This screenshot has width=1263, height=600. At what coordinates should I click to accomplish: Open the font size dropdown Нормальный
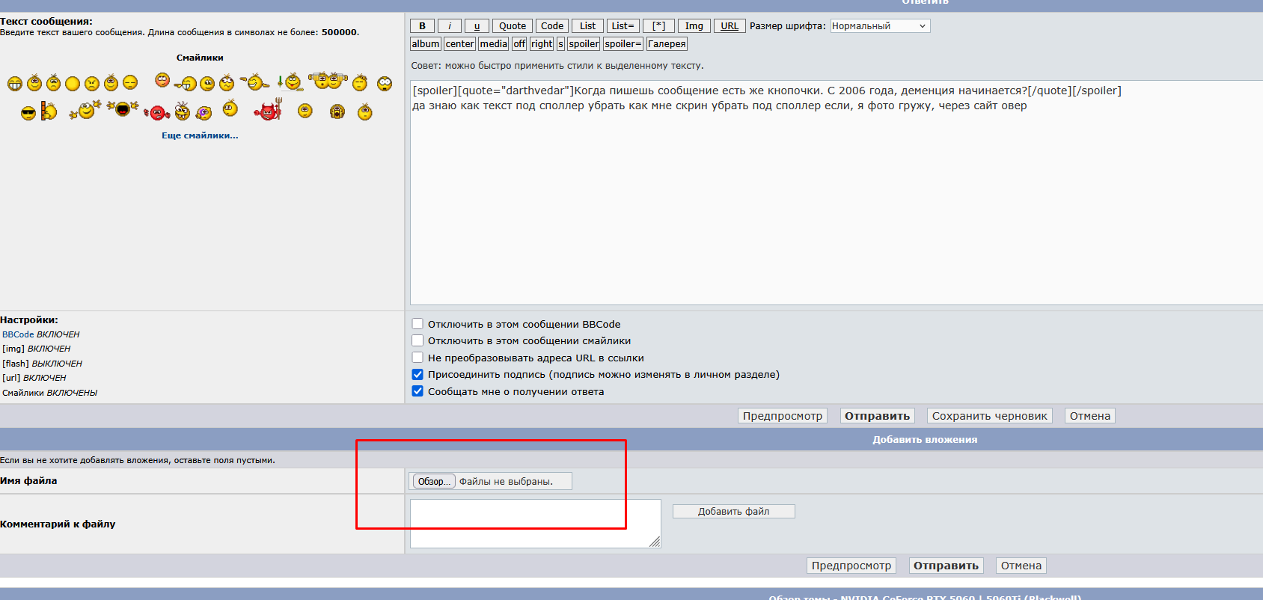pos(880,26)
